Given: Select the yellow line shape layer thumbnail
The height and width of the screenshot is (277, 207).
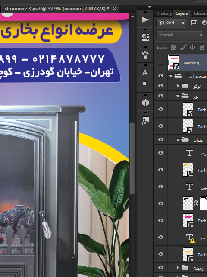Looking at the screenshot, I should point(188,254).
